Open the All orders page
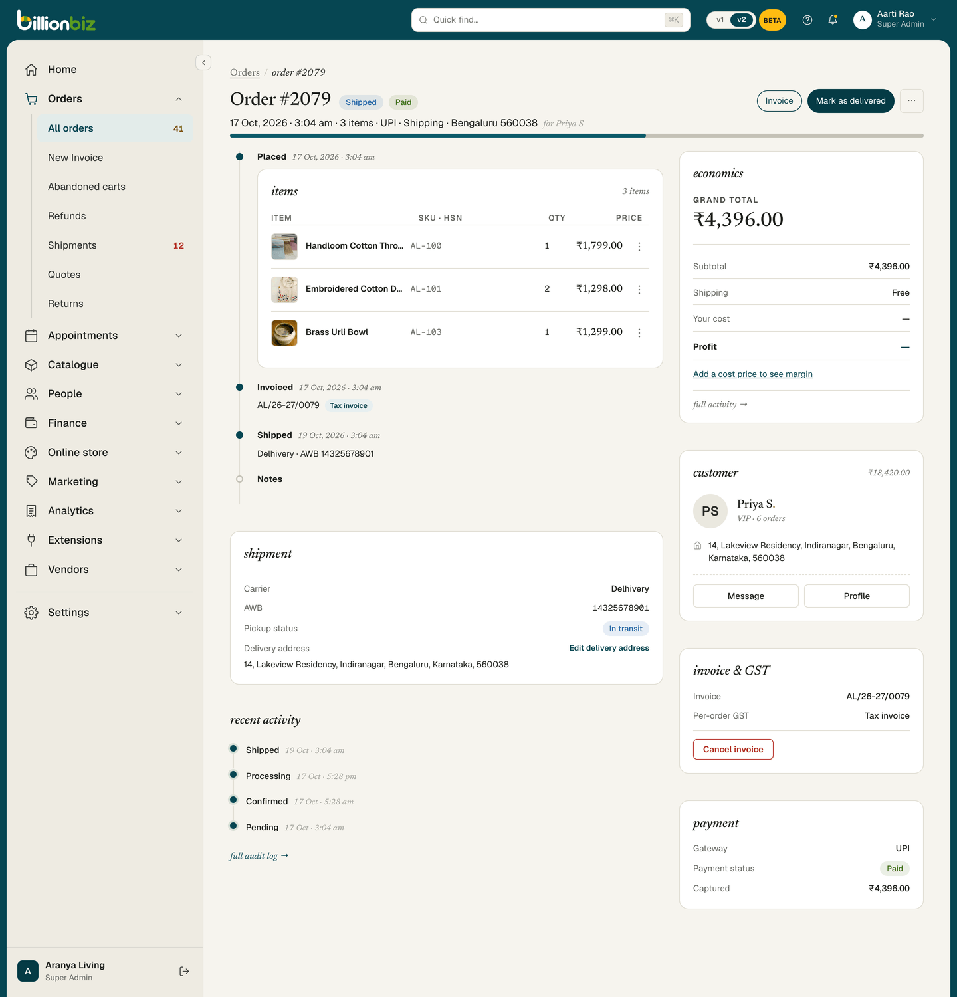The height and width of the screenshot is (997, 957). (116, 128)
